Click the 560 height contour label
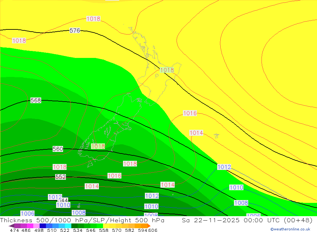This screenshot has width=317, height=232. tap(58, 149)
